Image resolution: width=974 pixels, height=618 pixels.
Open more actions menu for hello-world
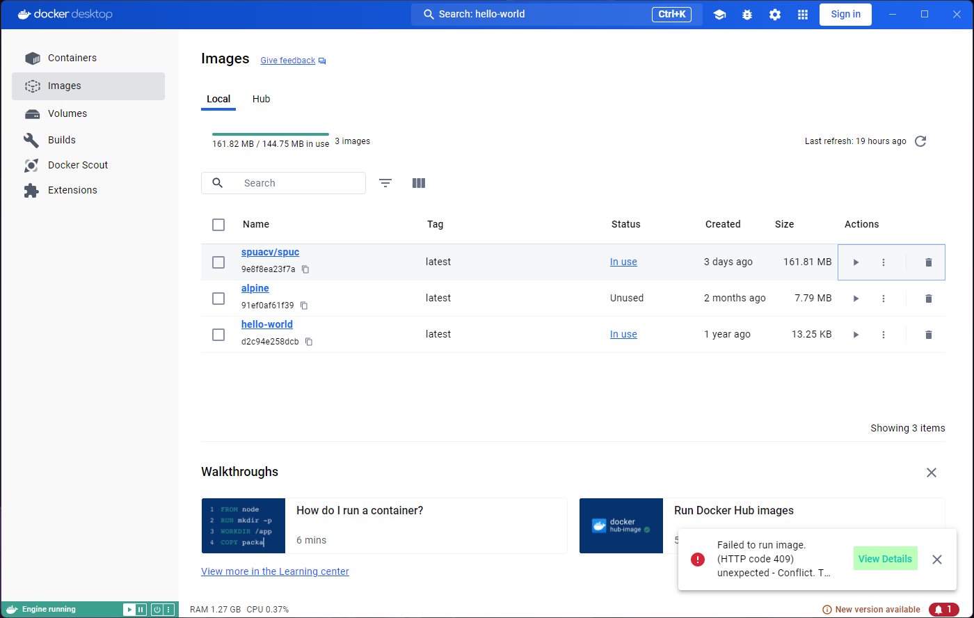[884, 335]
